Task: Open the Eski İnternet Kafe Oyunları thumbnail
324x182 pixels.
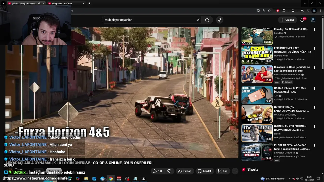Action: click(257, 55)
